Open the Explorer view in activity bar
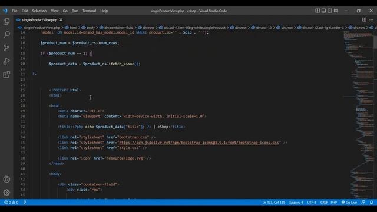This screenshot has height=212, width=377. (x=6, y=22)
